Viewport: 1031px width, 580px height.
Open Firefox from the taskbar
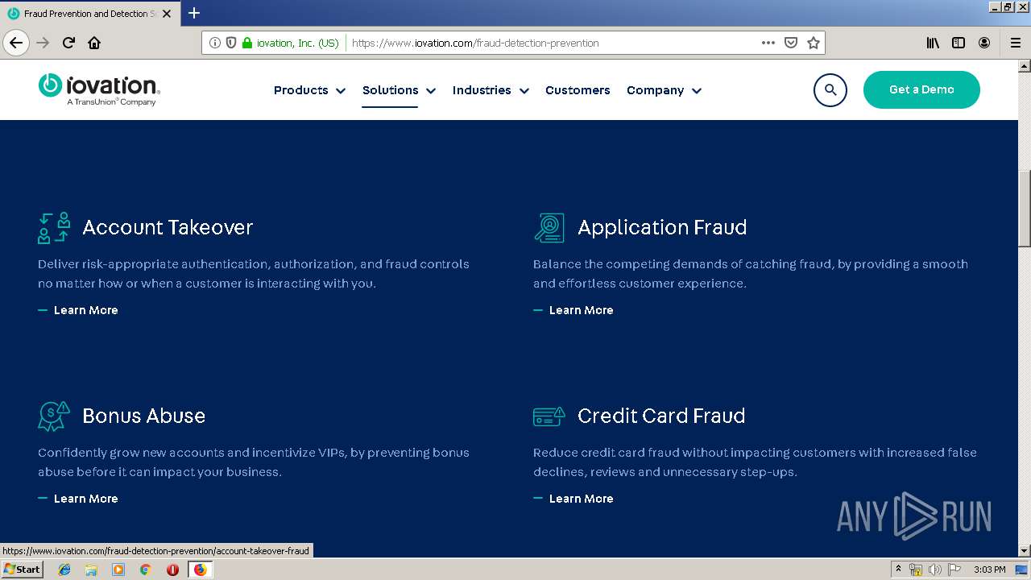(200, 570)
